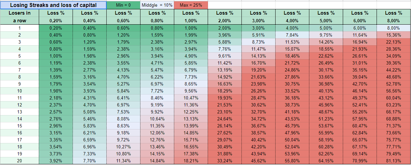
Task: Click the cell with value 9,75%
Action: tap(326, 35)
